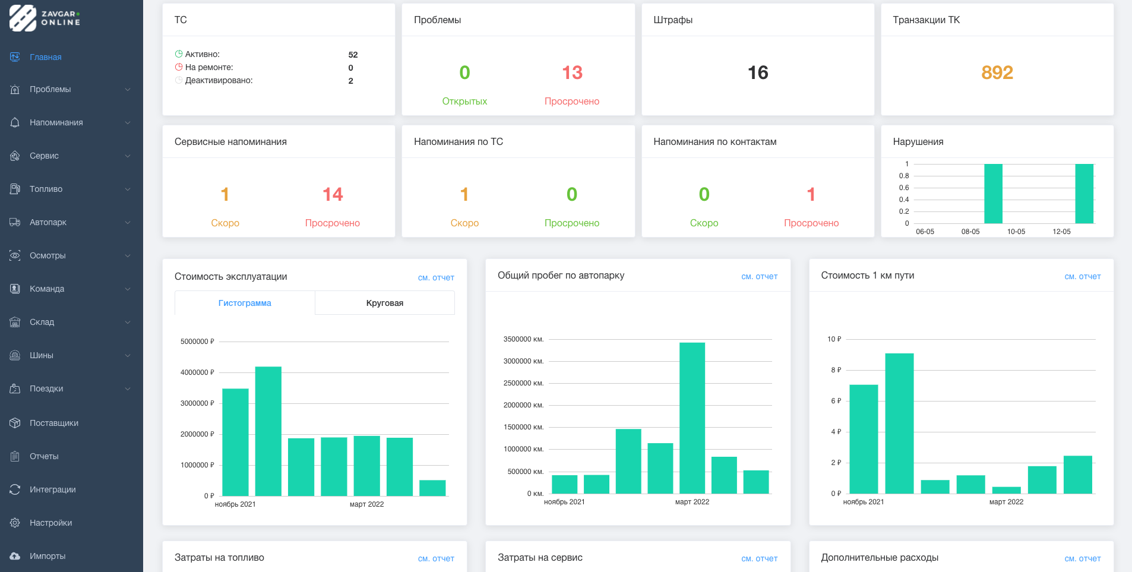Click 1 Скоро service reminders

point(225,194)
